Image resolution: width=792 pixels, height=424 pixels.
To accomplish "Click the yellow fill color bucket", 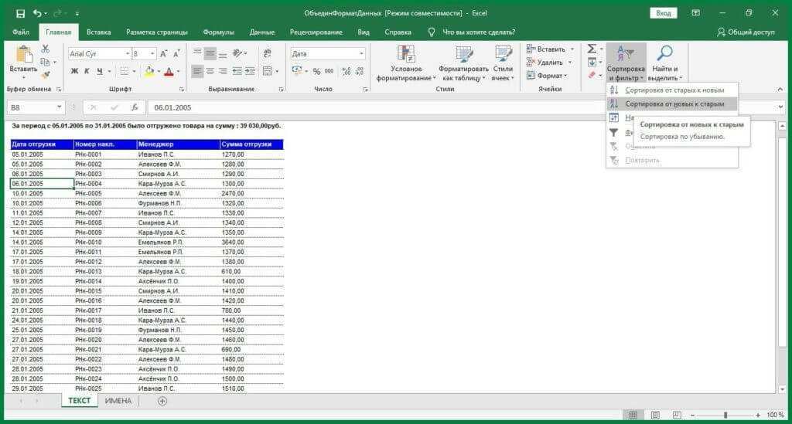I will coord(149,71).
